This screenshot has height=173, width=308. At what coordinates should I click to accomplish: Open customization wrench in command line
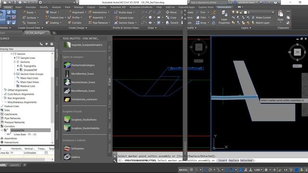[x=115, y=161]
